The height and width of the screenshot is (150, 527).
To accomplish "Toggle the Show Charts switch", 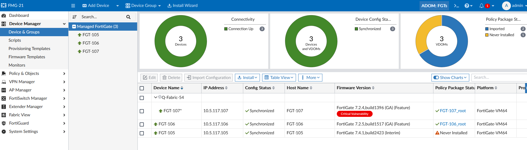I will point(436,78).
